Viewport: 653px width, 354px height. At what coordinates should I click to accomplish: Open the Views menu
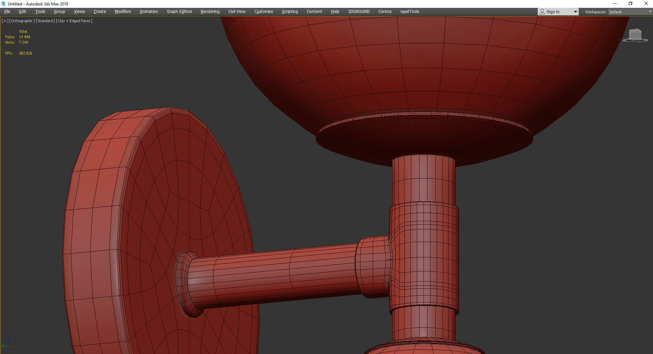79,12
